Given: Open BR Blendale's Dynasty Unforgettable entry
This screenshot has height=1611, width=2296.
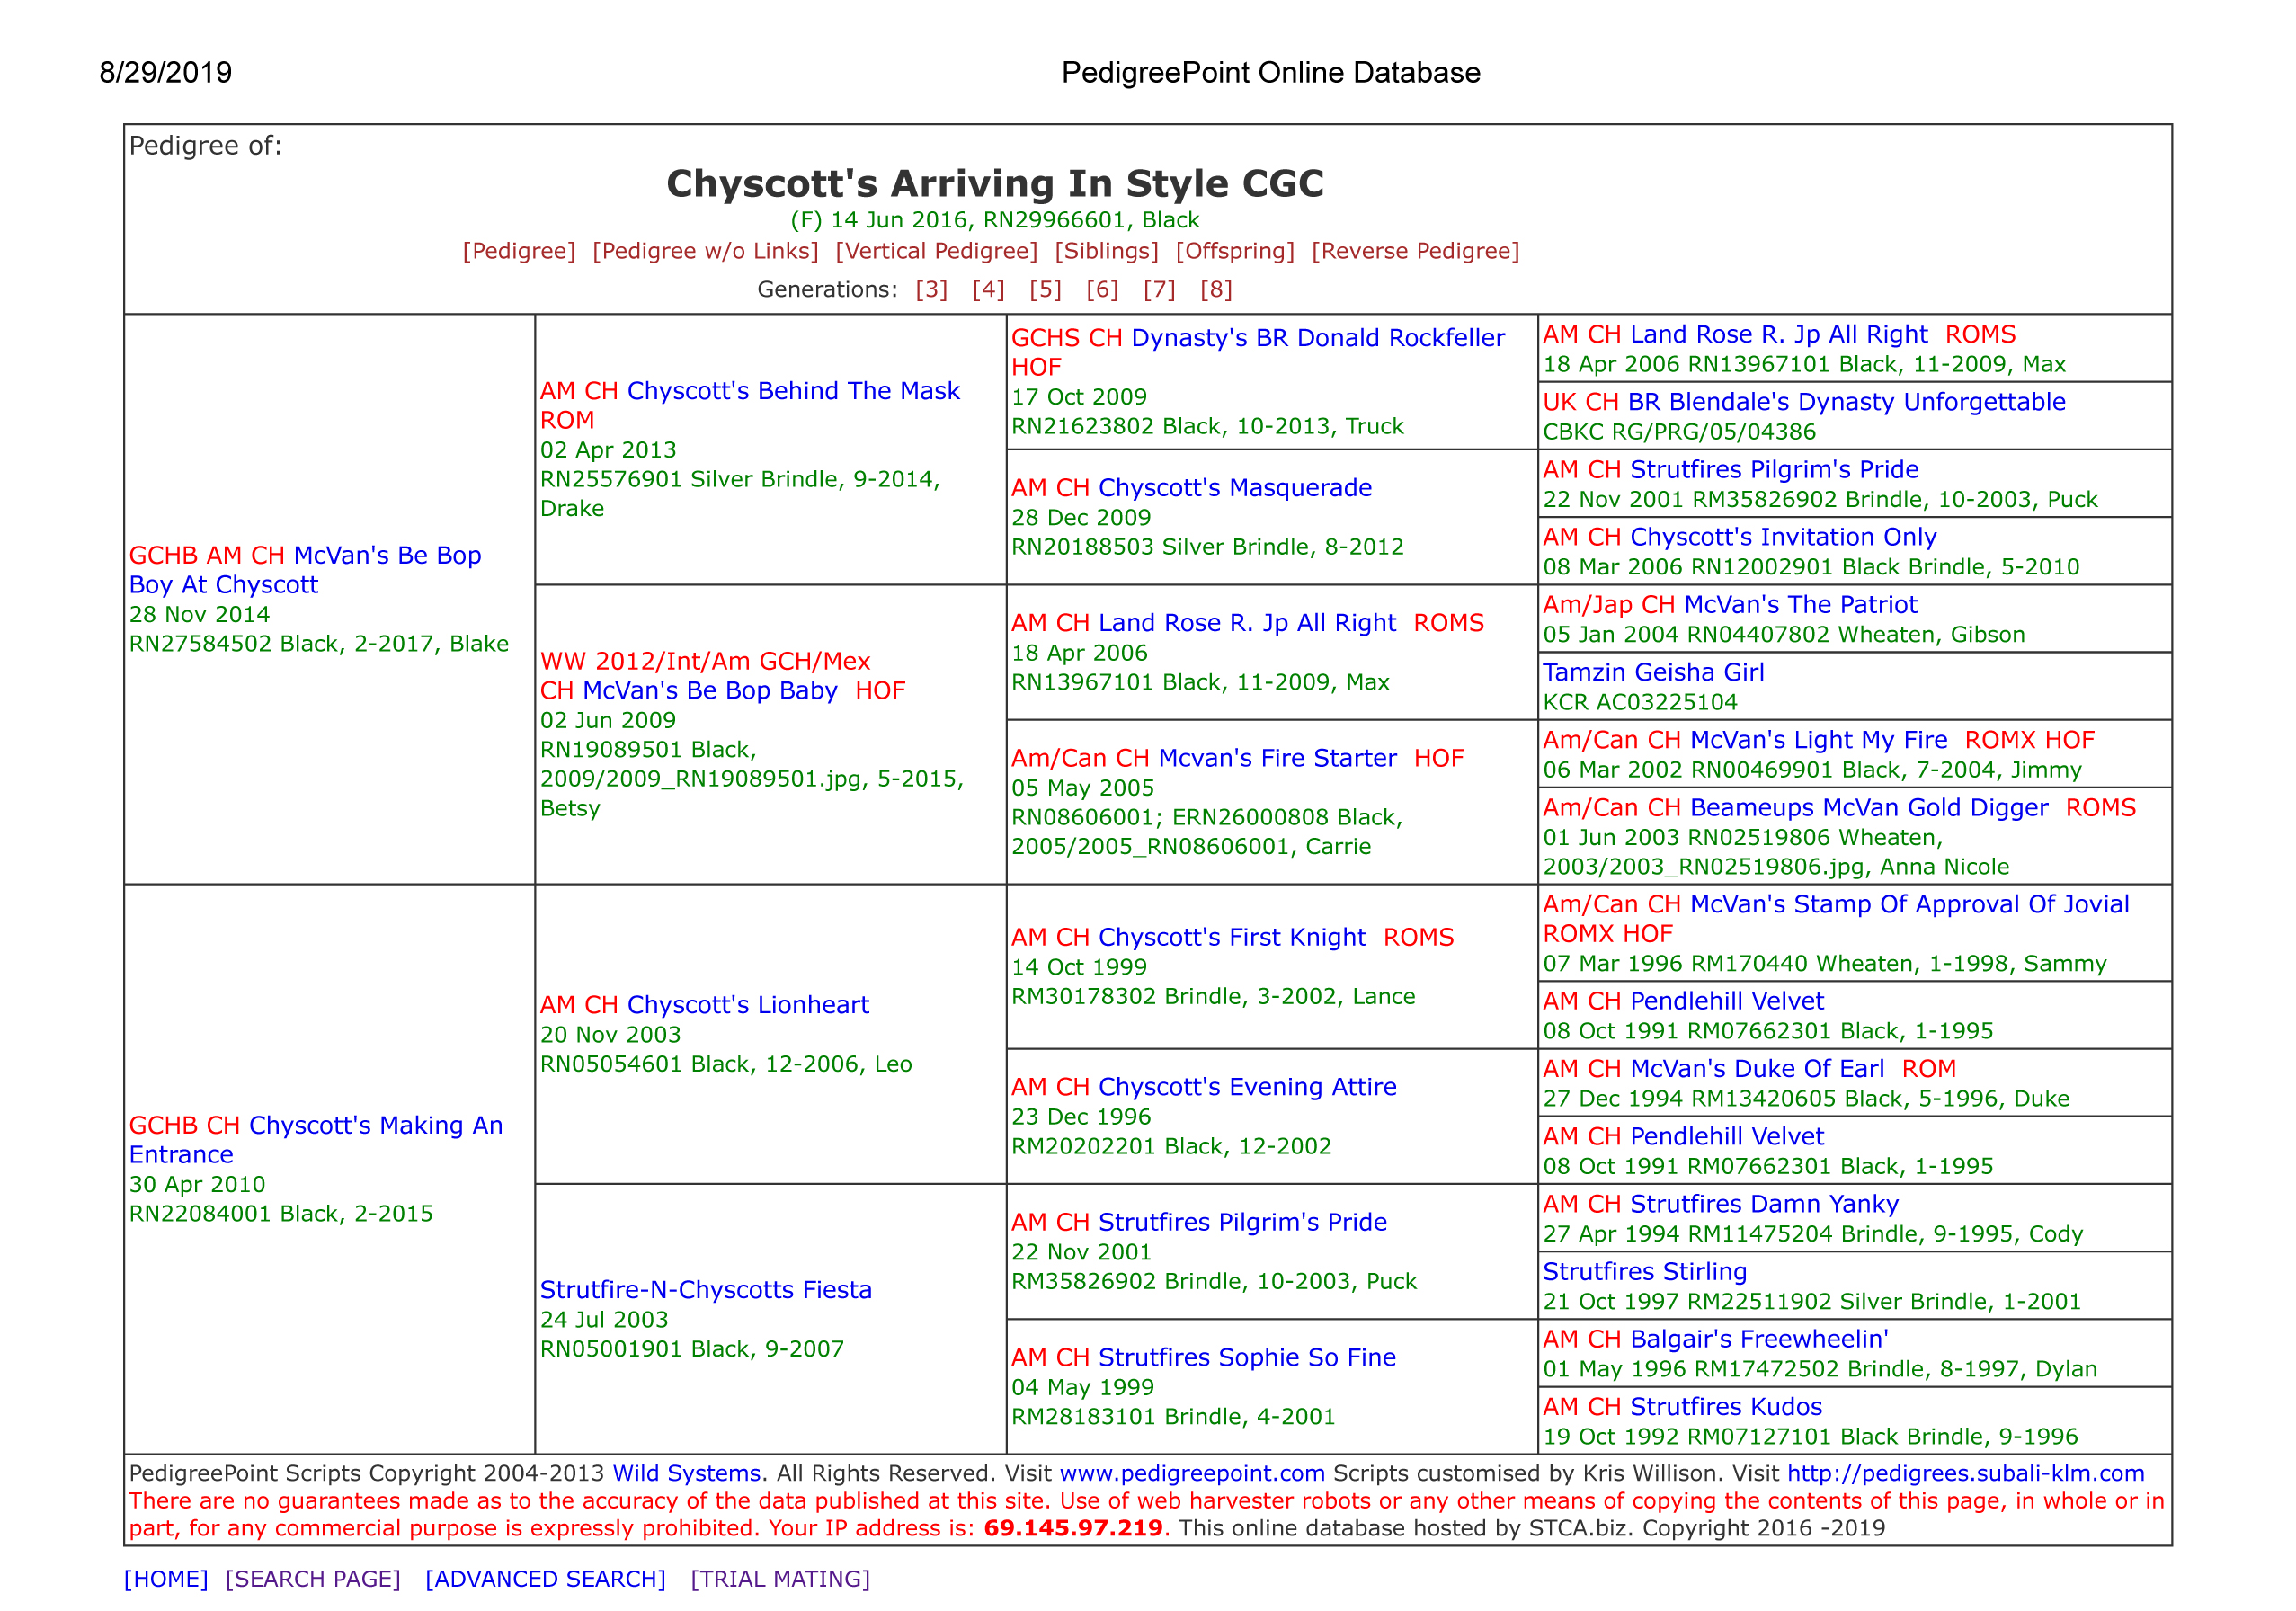Looking at the screenshot, I should pos(1847,401).
